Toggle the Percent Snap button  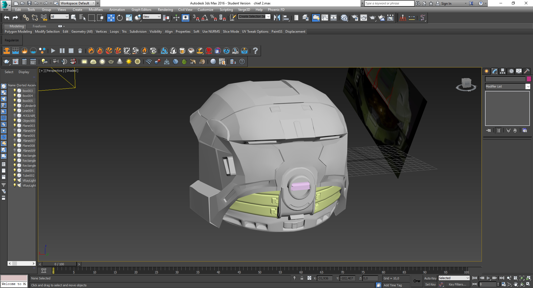pos(213,18)
